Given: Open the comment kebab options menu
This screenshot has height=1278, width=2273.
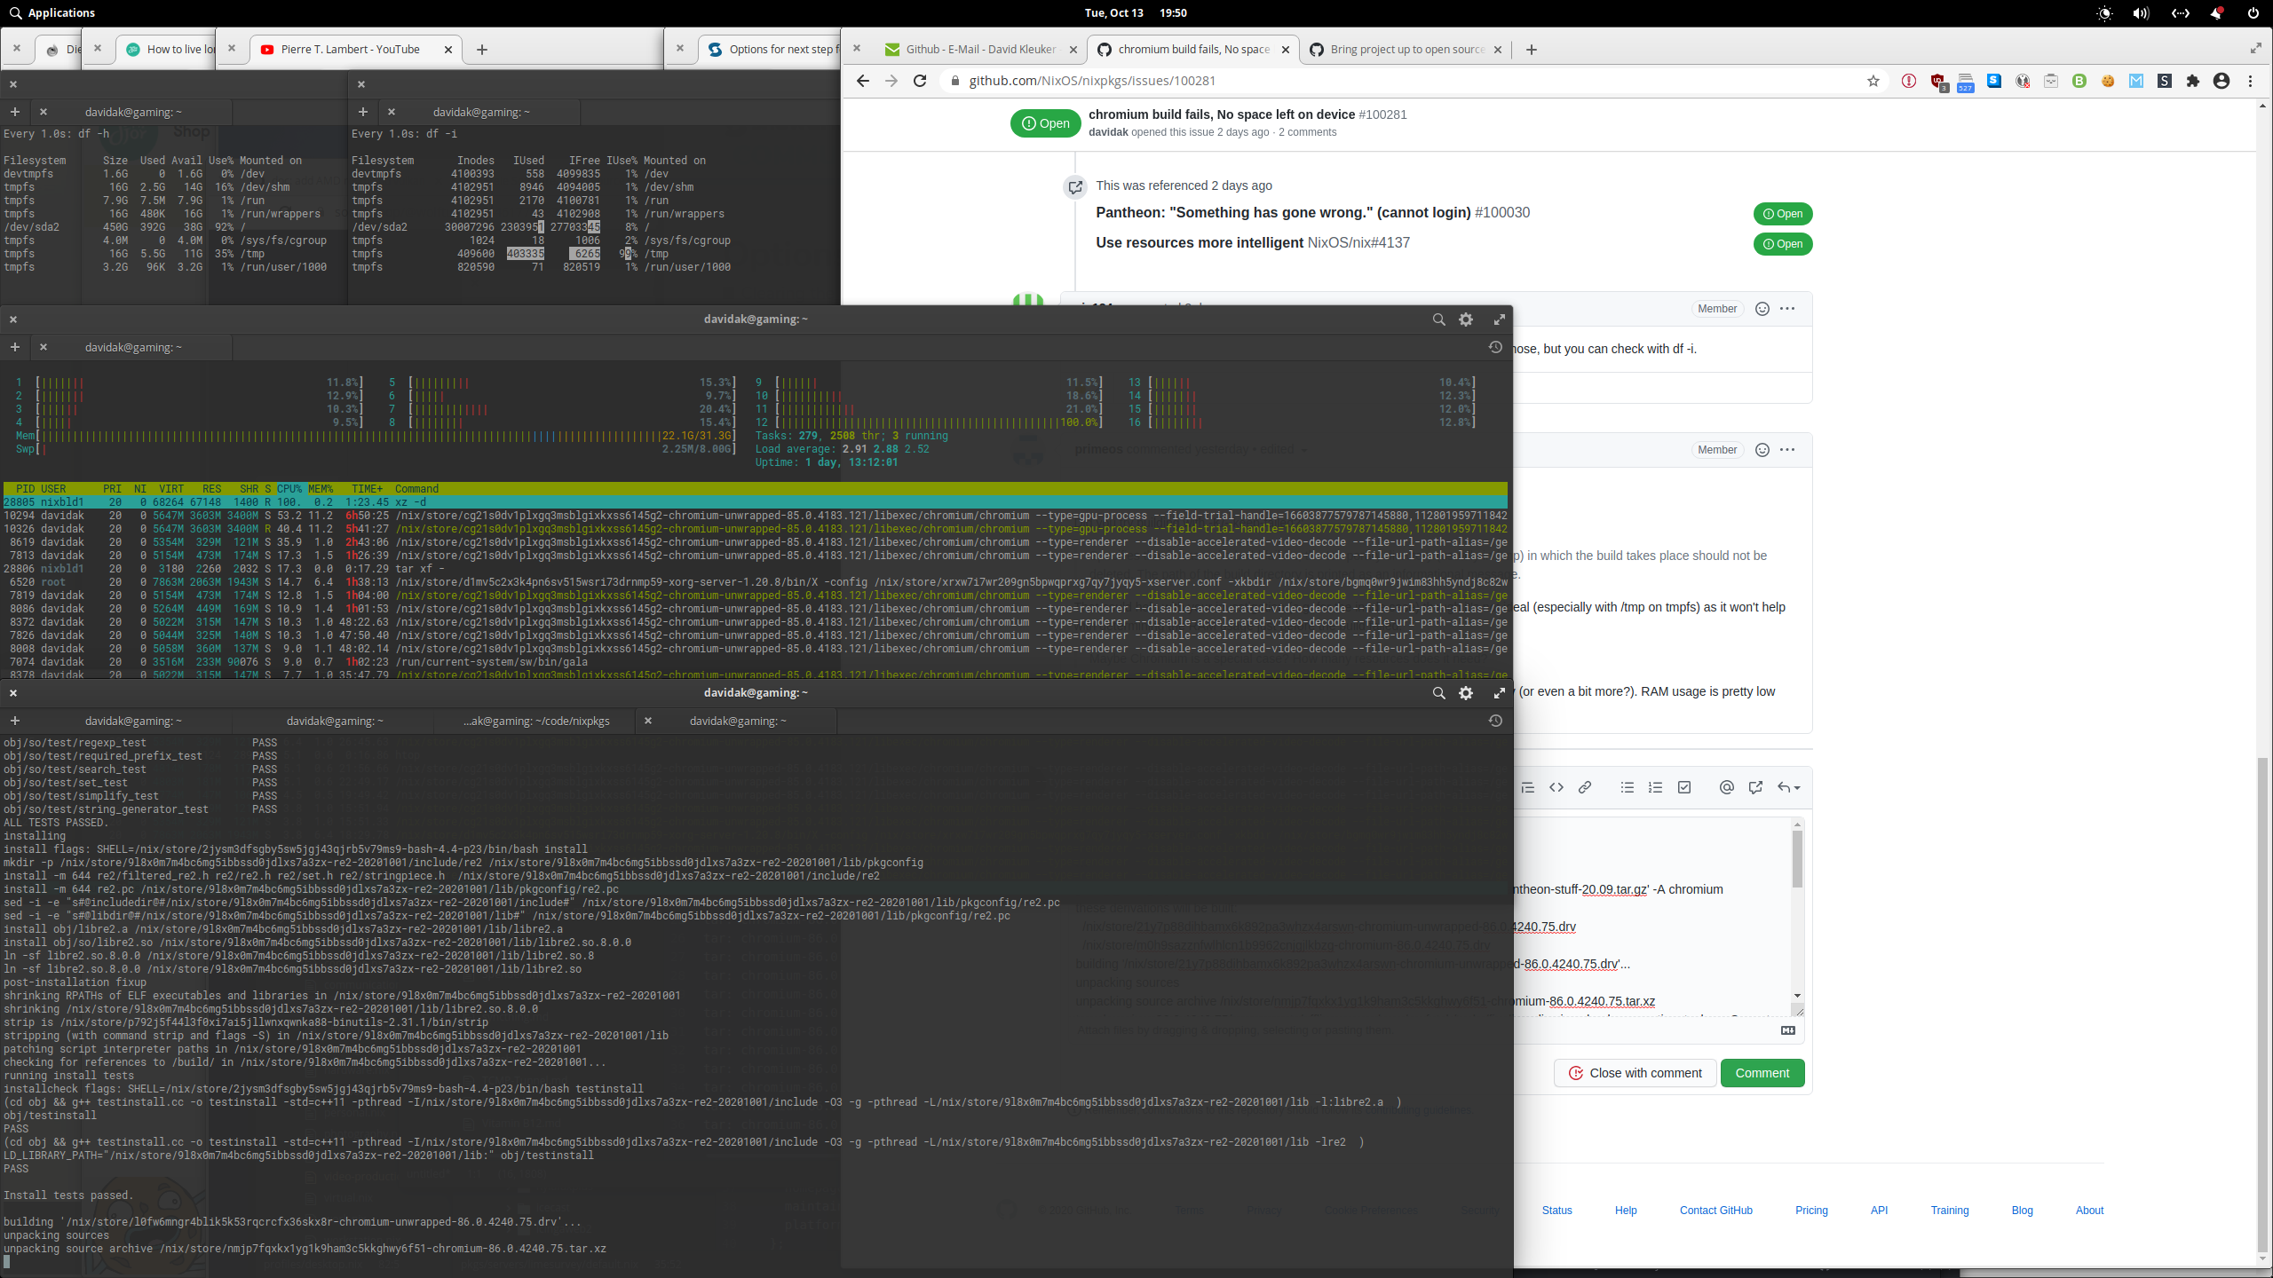Looking at the screenshot, I should point(1786,309).
